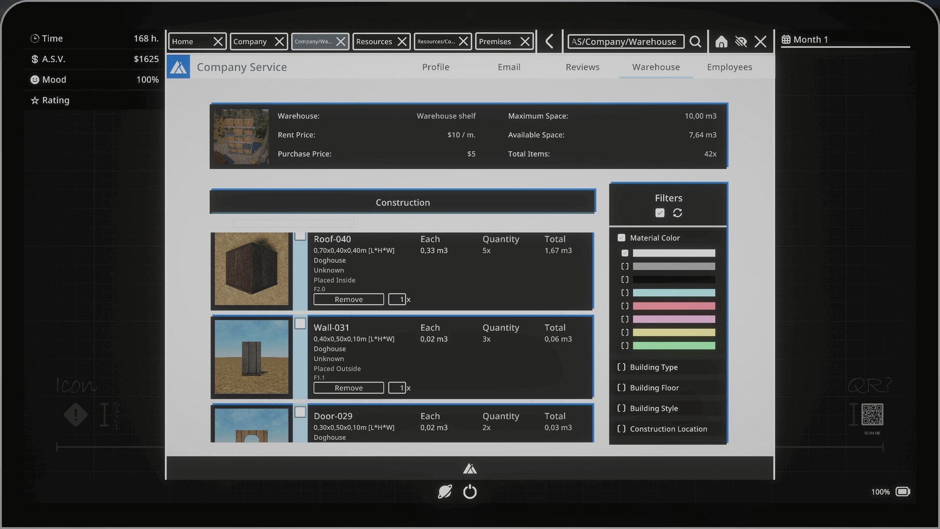Click the refresh icon in the Filters panel
The image size is (940, 529).
678,213
